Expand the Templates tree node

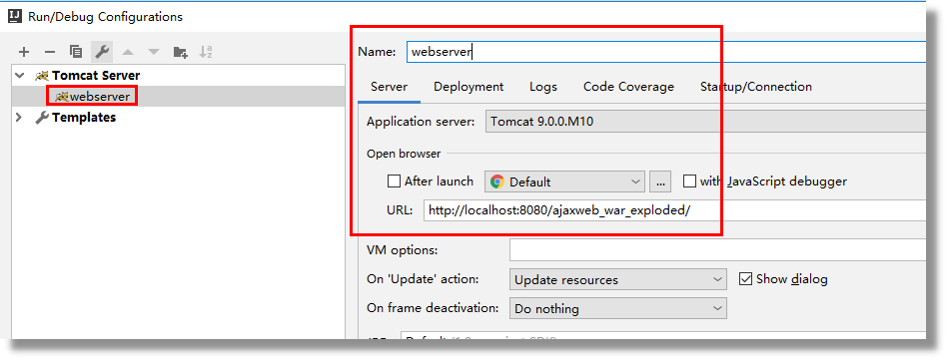pyautogui.click(x=20, y=118)
